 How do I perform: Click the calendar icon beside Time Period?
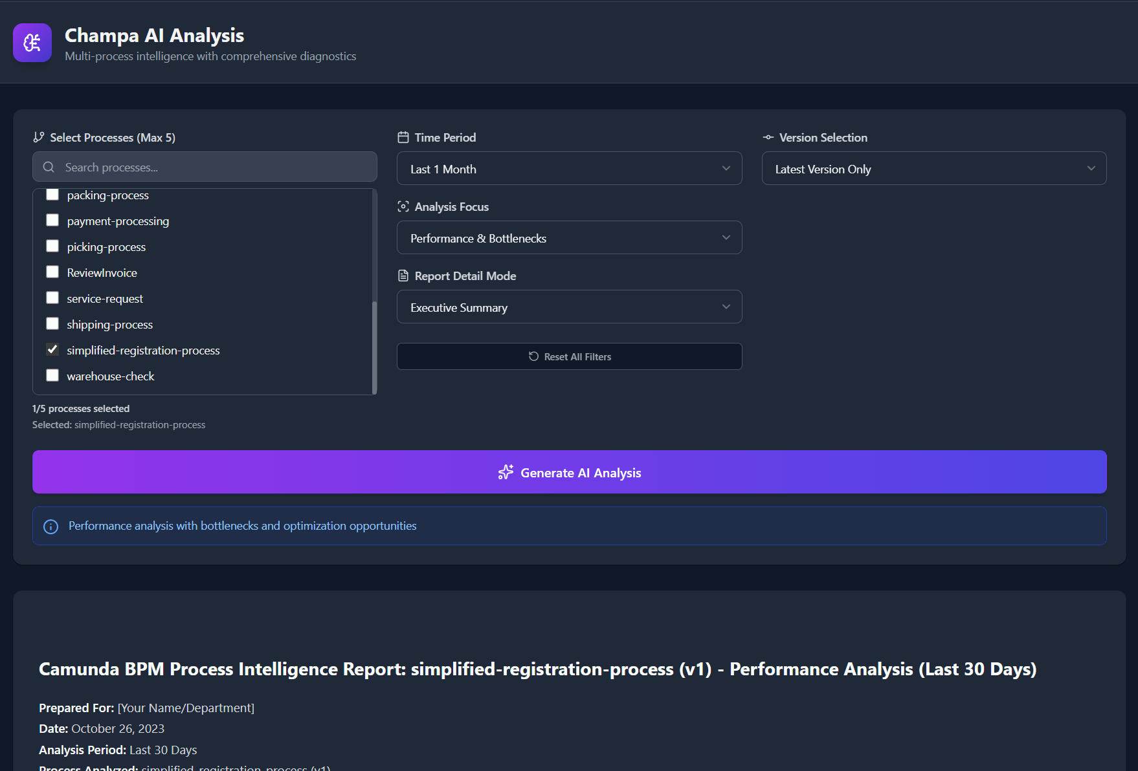(x=403, y=136)
